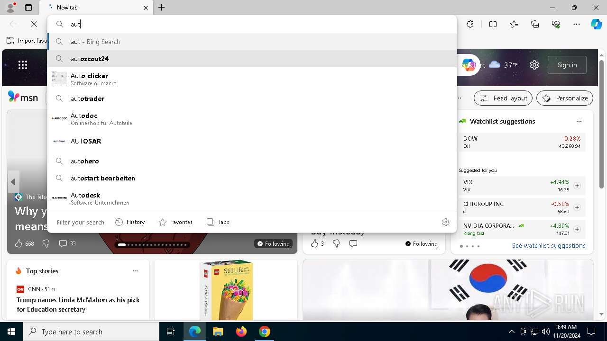This screenshot has height=341, width=607.
Task: Open the MSN app launcher grid
Action: [x=23, y=65]
